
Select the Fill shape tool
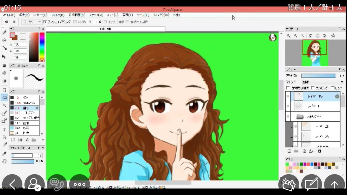(4, 66)
